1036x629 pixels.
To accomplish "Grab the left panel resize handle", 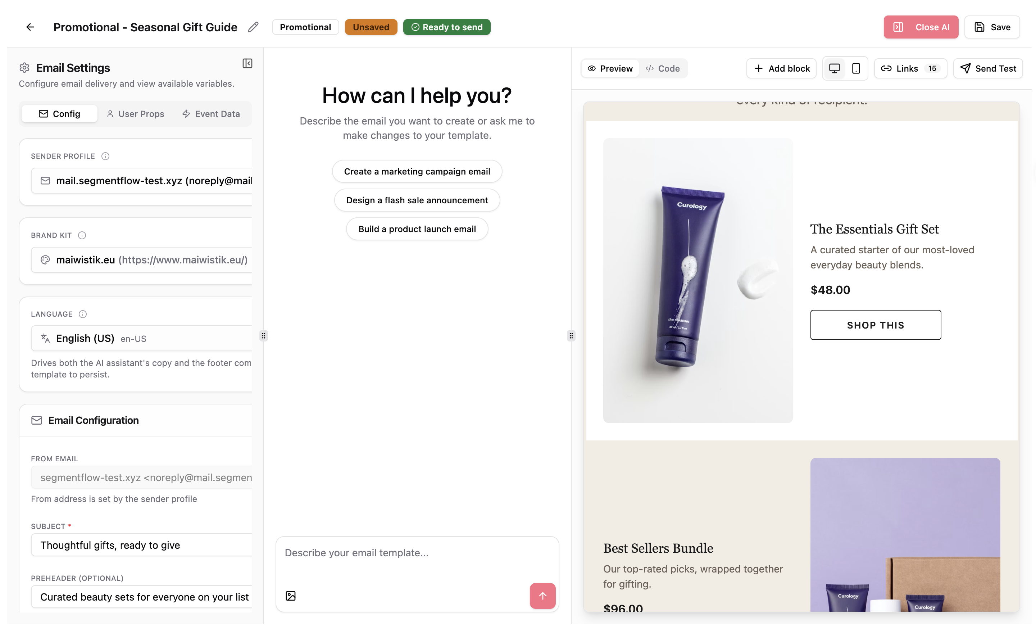I will pos(264,335).
